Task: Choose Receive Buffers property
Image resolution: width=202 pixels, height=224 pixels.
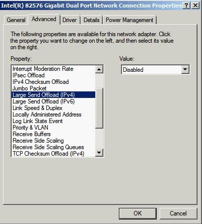Action: (x=53, y=134)
